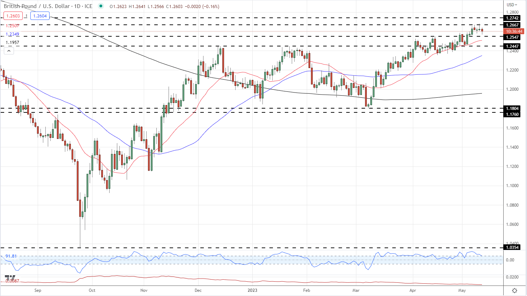Click the 1.2742 price level label
Image resolution: width=527 pixels, height=296 pixels.
point(512,18)
